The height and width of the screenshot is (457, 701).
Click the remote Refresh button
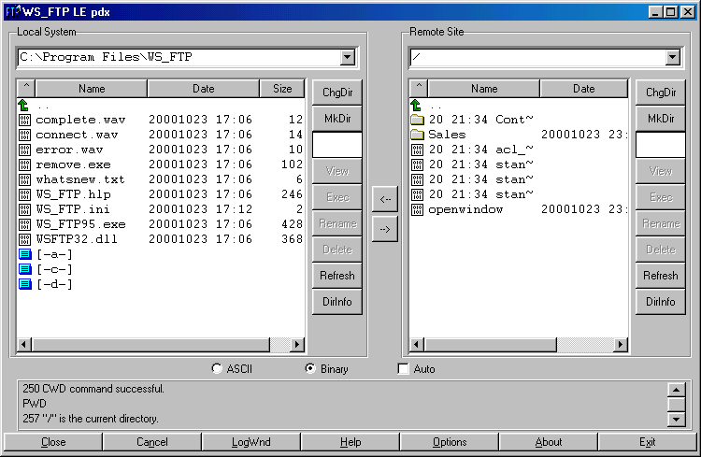(x=660, y=276)
